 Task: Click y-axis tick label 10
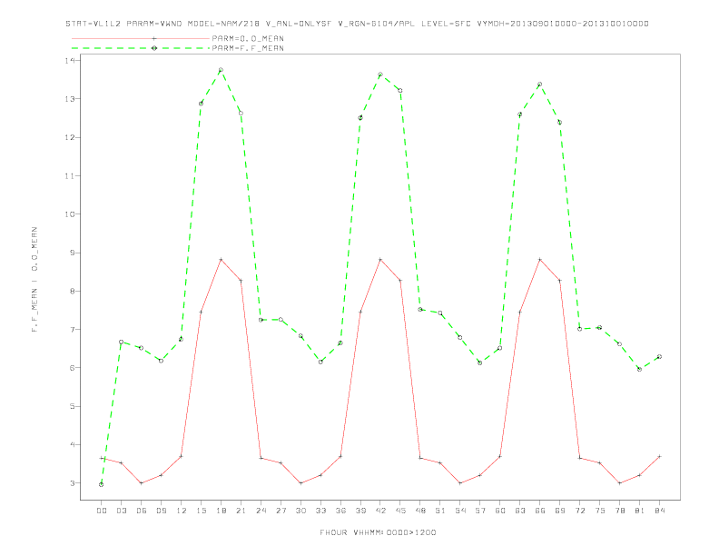pos(71,214)
